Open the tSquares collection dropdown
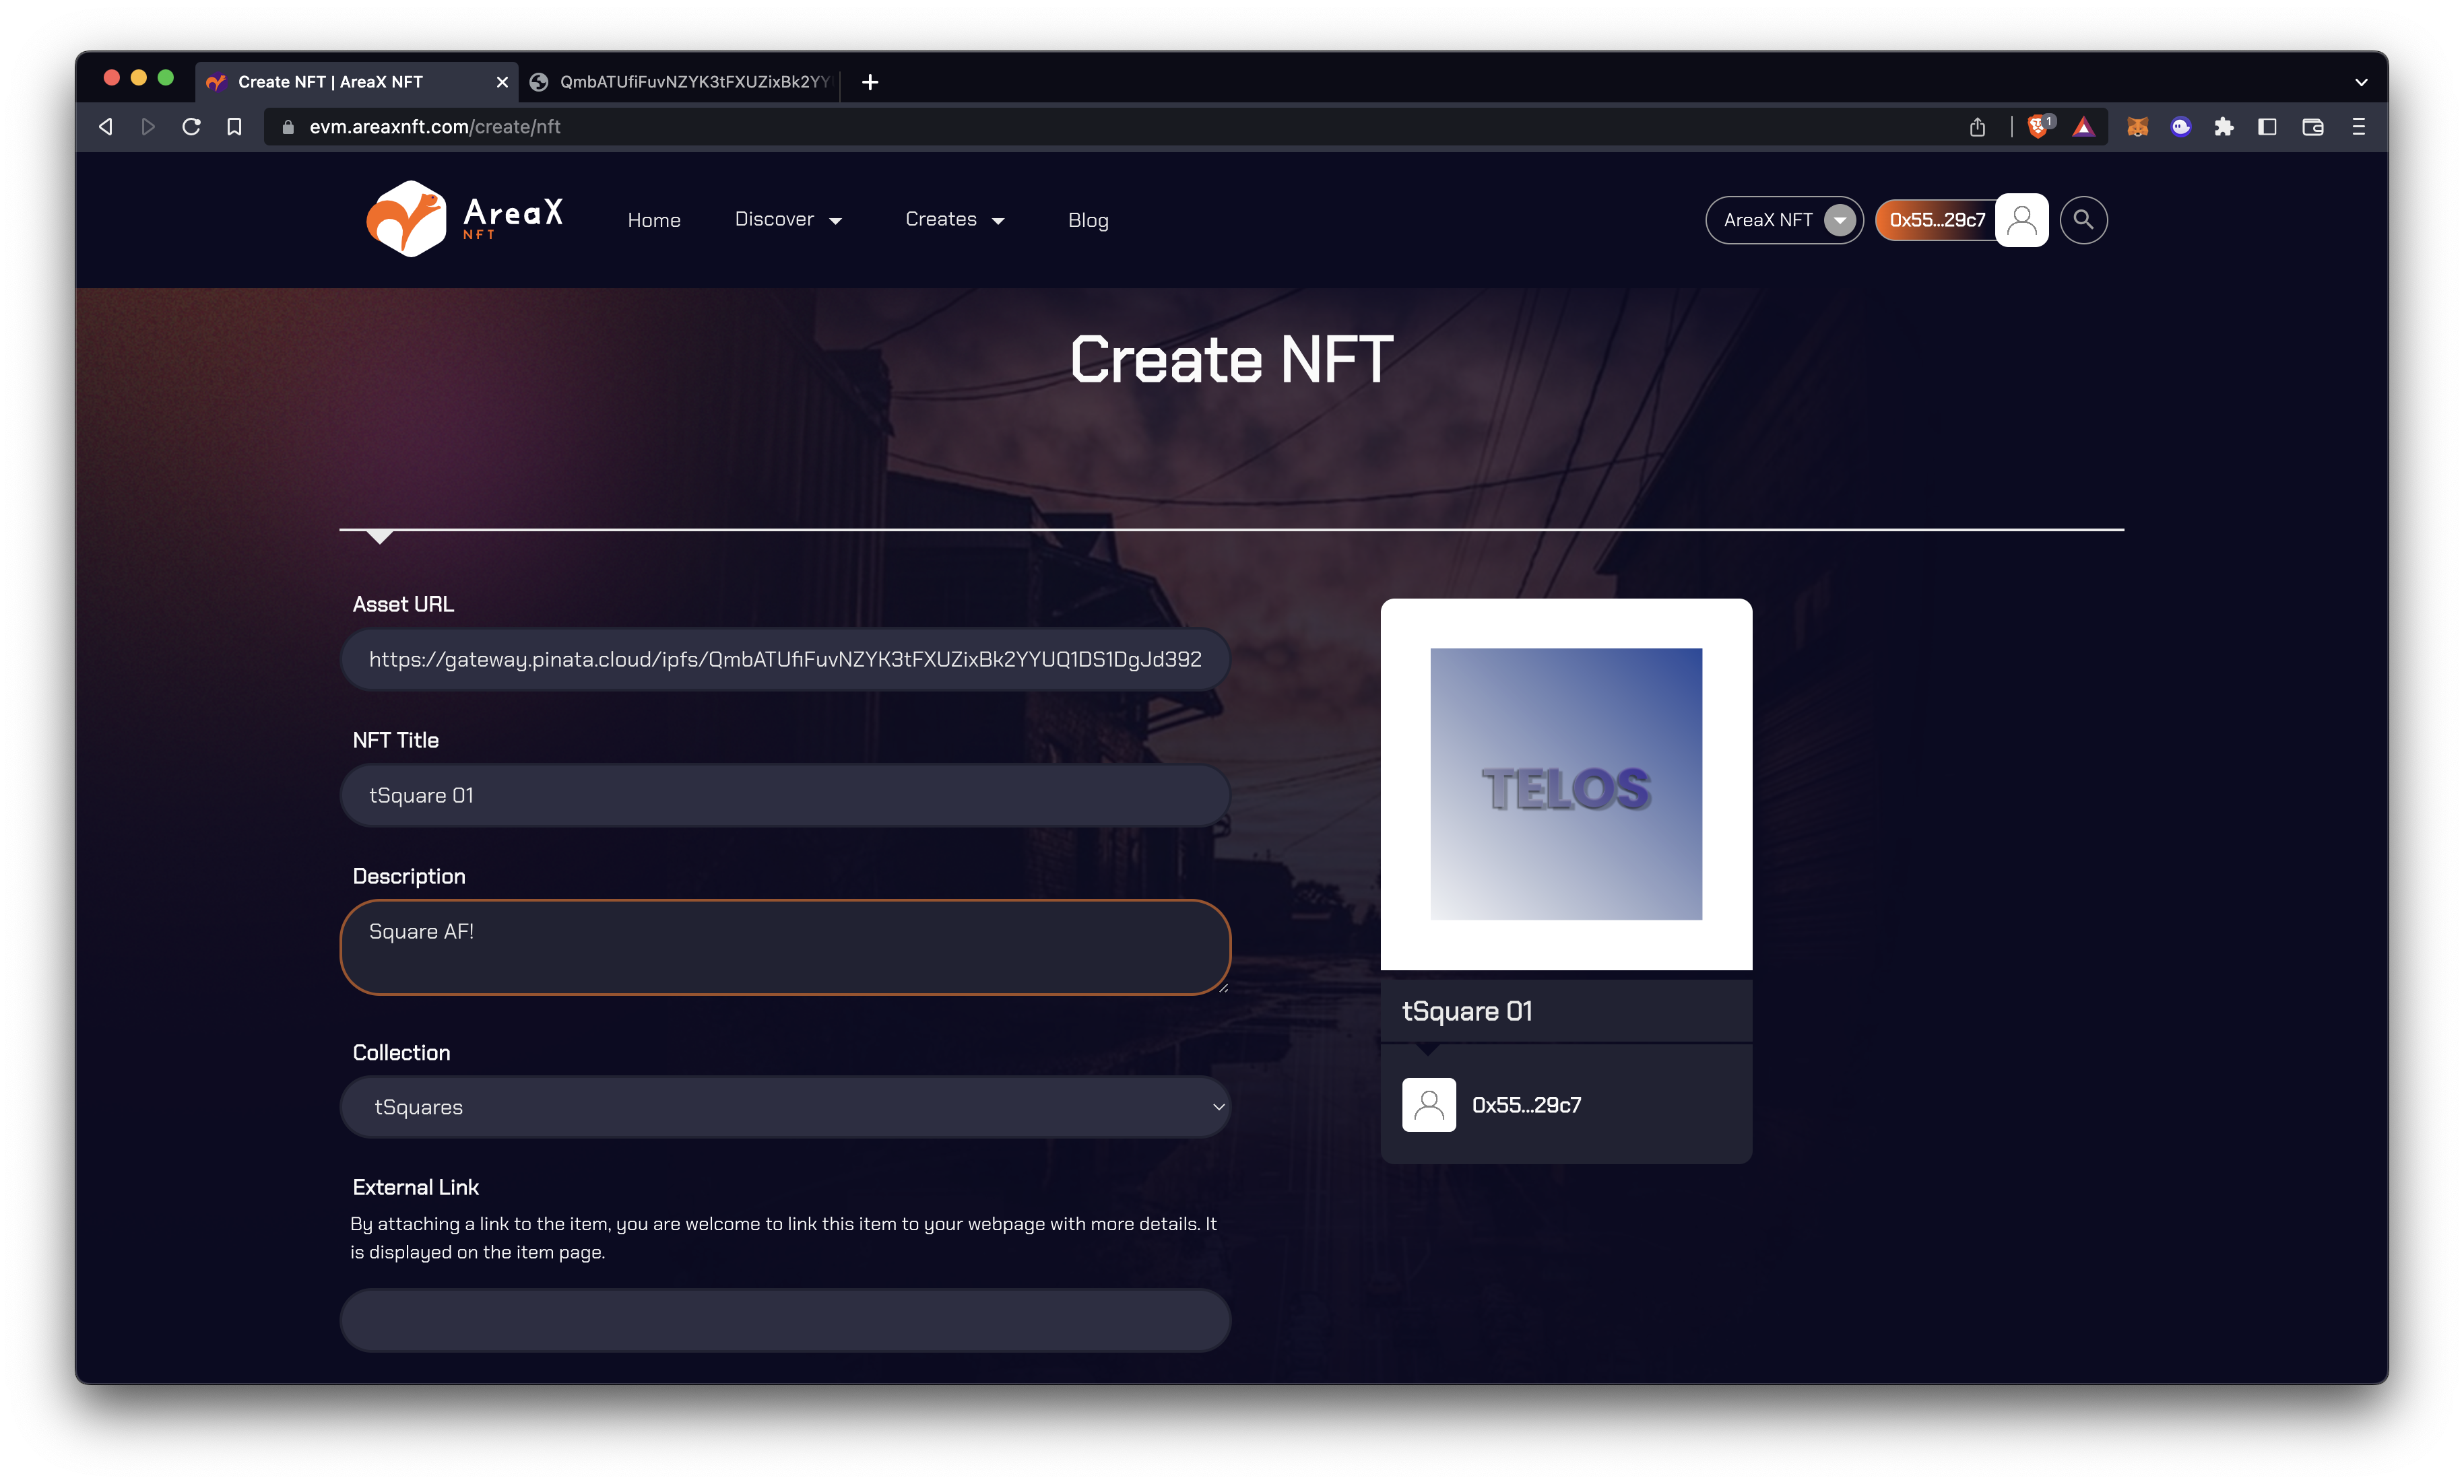Screen dimensions: 2464x1484 785,1106
